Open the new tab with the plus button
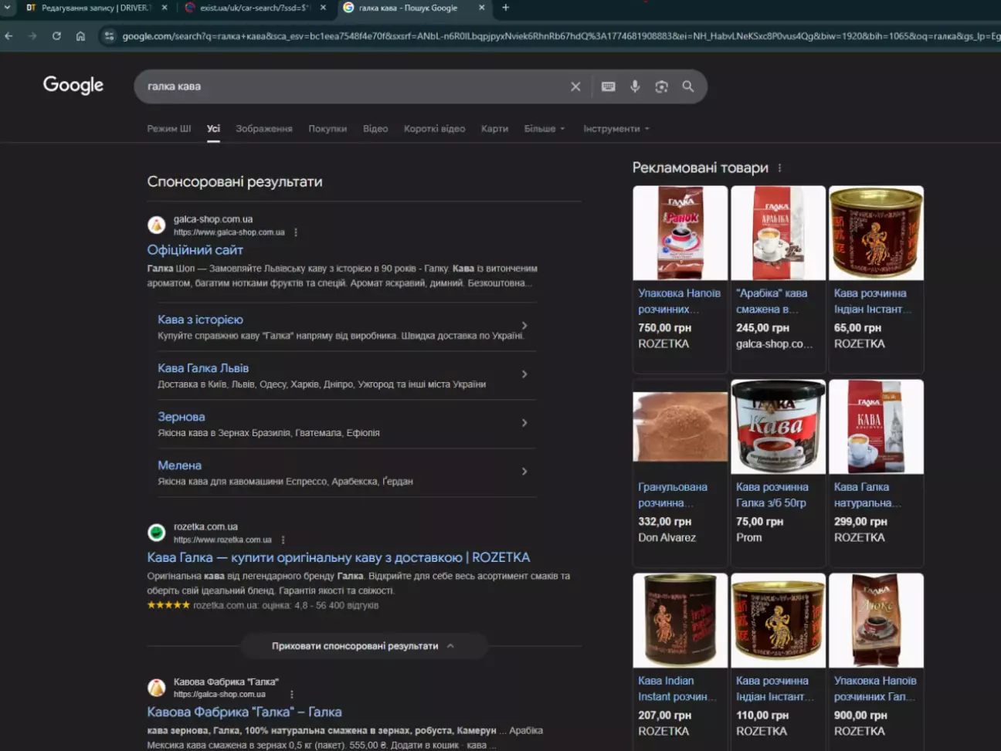This screenshot has height=751, width=1001. click(506, 8)
